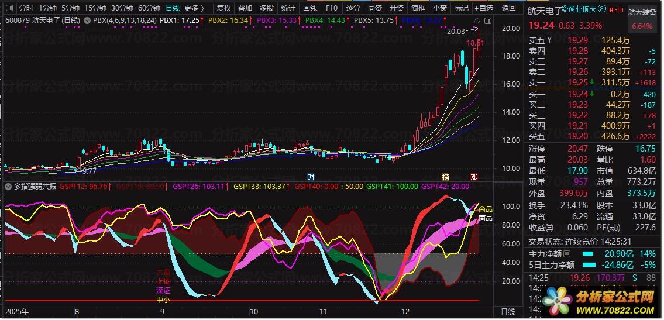The width and height of the screenshot is (664, 320).
Task: Click the 涨 limit-up event marker
Action: tap(473, 177)
